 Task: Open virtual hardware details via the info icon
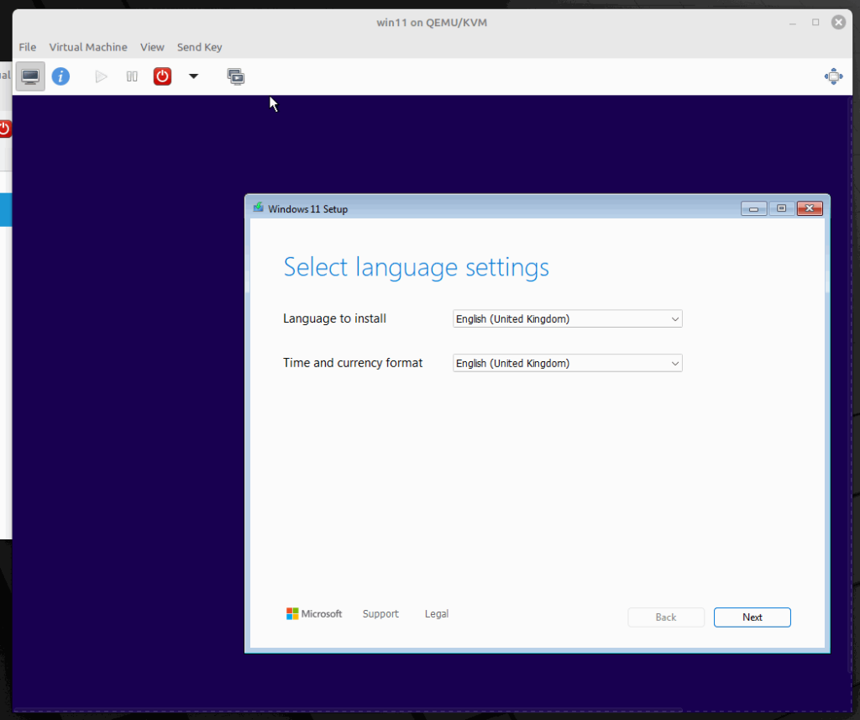[60, 76]
